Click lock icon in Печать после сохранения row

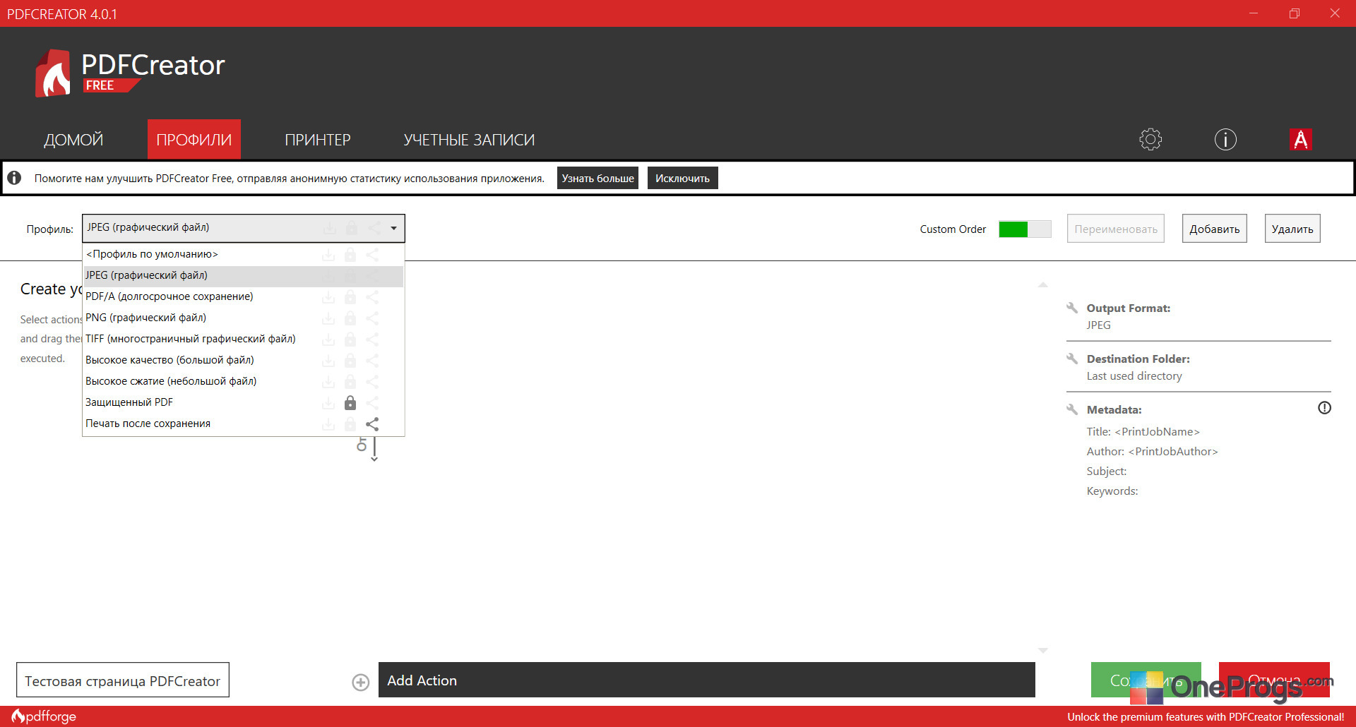(350, 423)
